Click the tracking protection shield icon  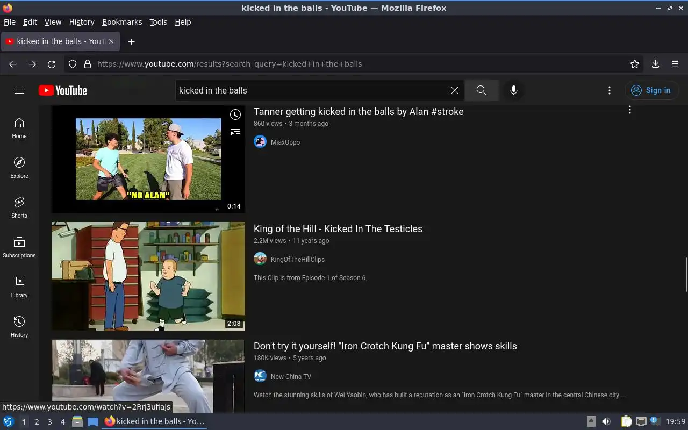pos(73,64)
